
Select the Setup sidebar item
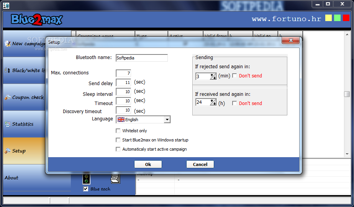(25, 151)
